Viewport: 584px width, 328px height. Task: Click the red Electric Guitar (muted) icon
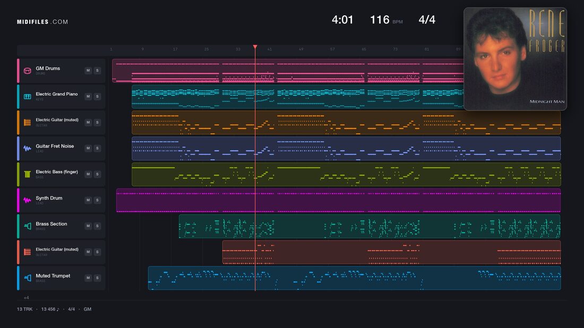[x=27, y=252]
